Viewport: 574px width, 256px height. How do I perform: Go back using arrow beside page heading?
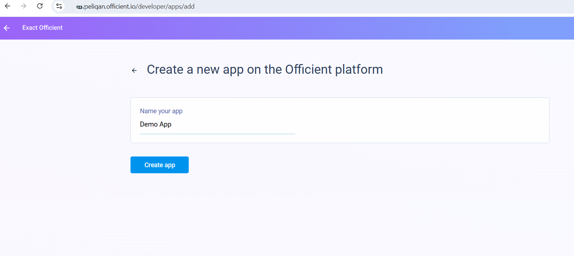(x=134, y=70)
